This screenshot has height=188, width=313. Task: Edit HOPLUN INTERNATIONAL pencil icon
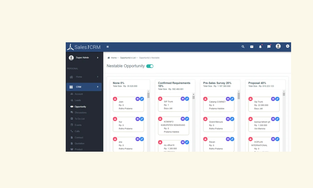277,139
